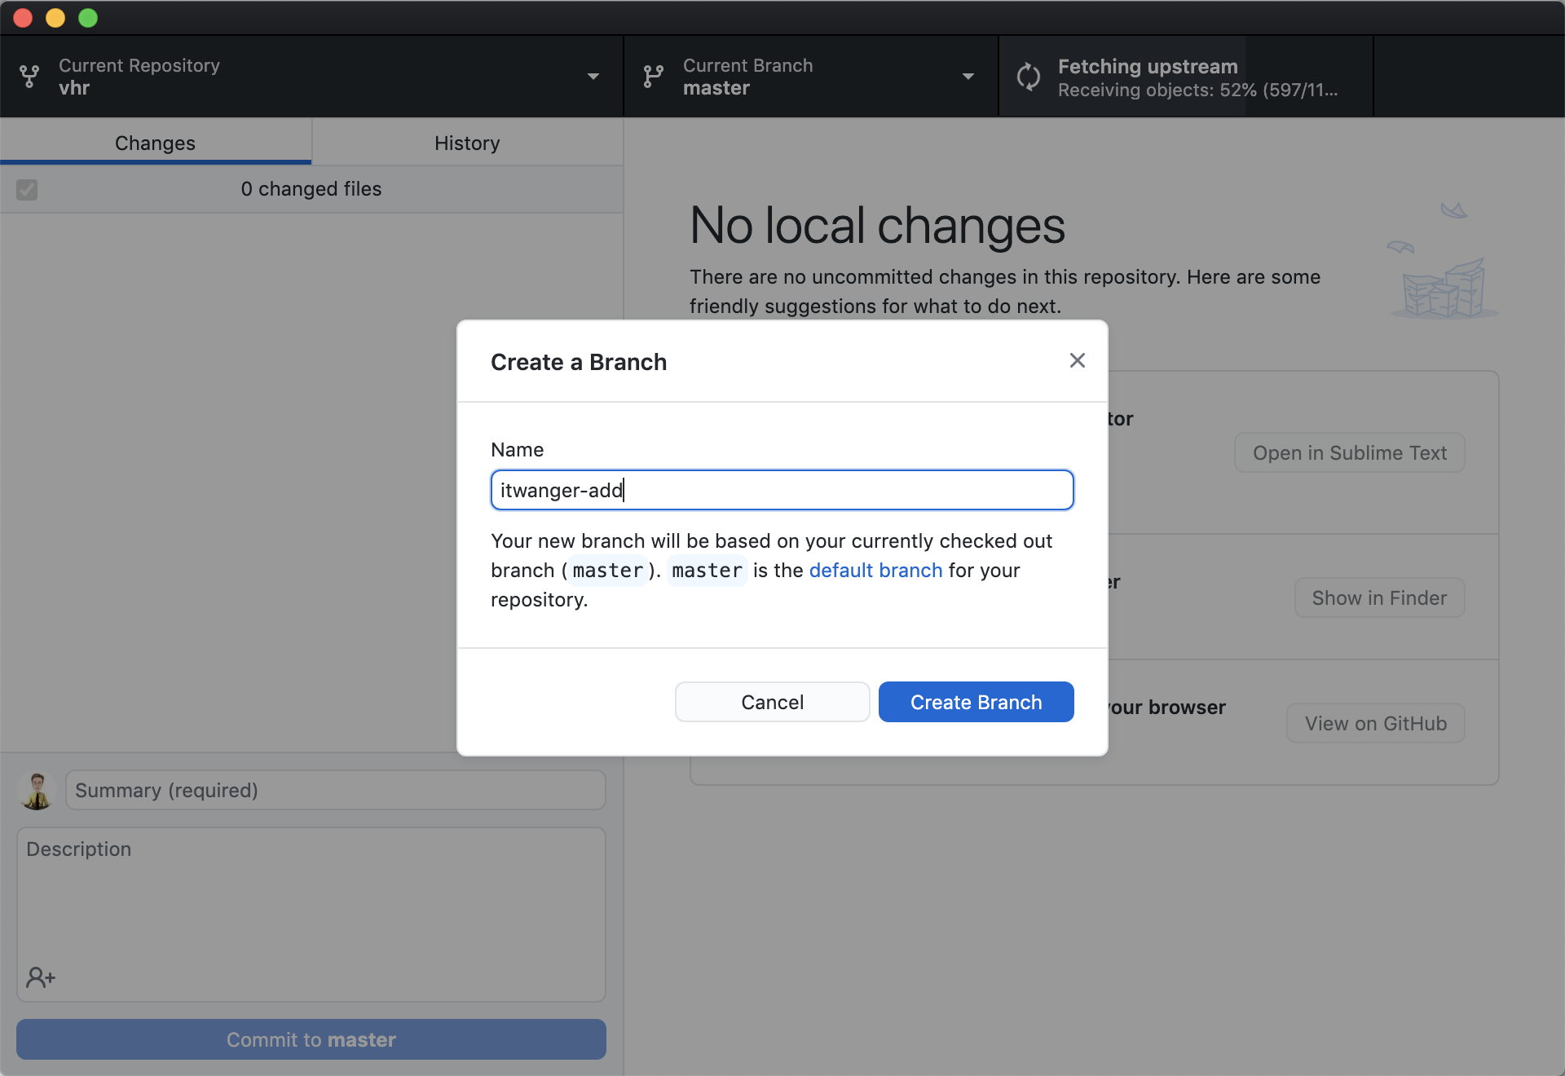Click the 'vhr' repository name

point(74,88)
